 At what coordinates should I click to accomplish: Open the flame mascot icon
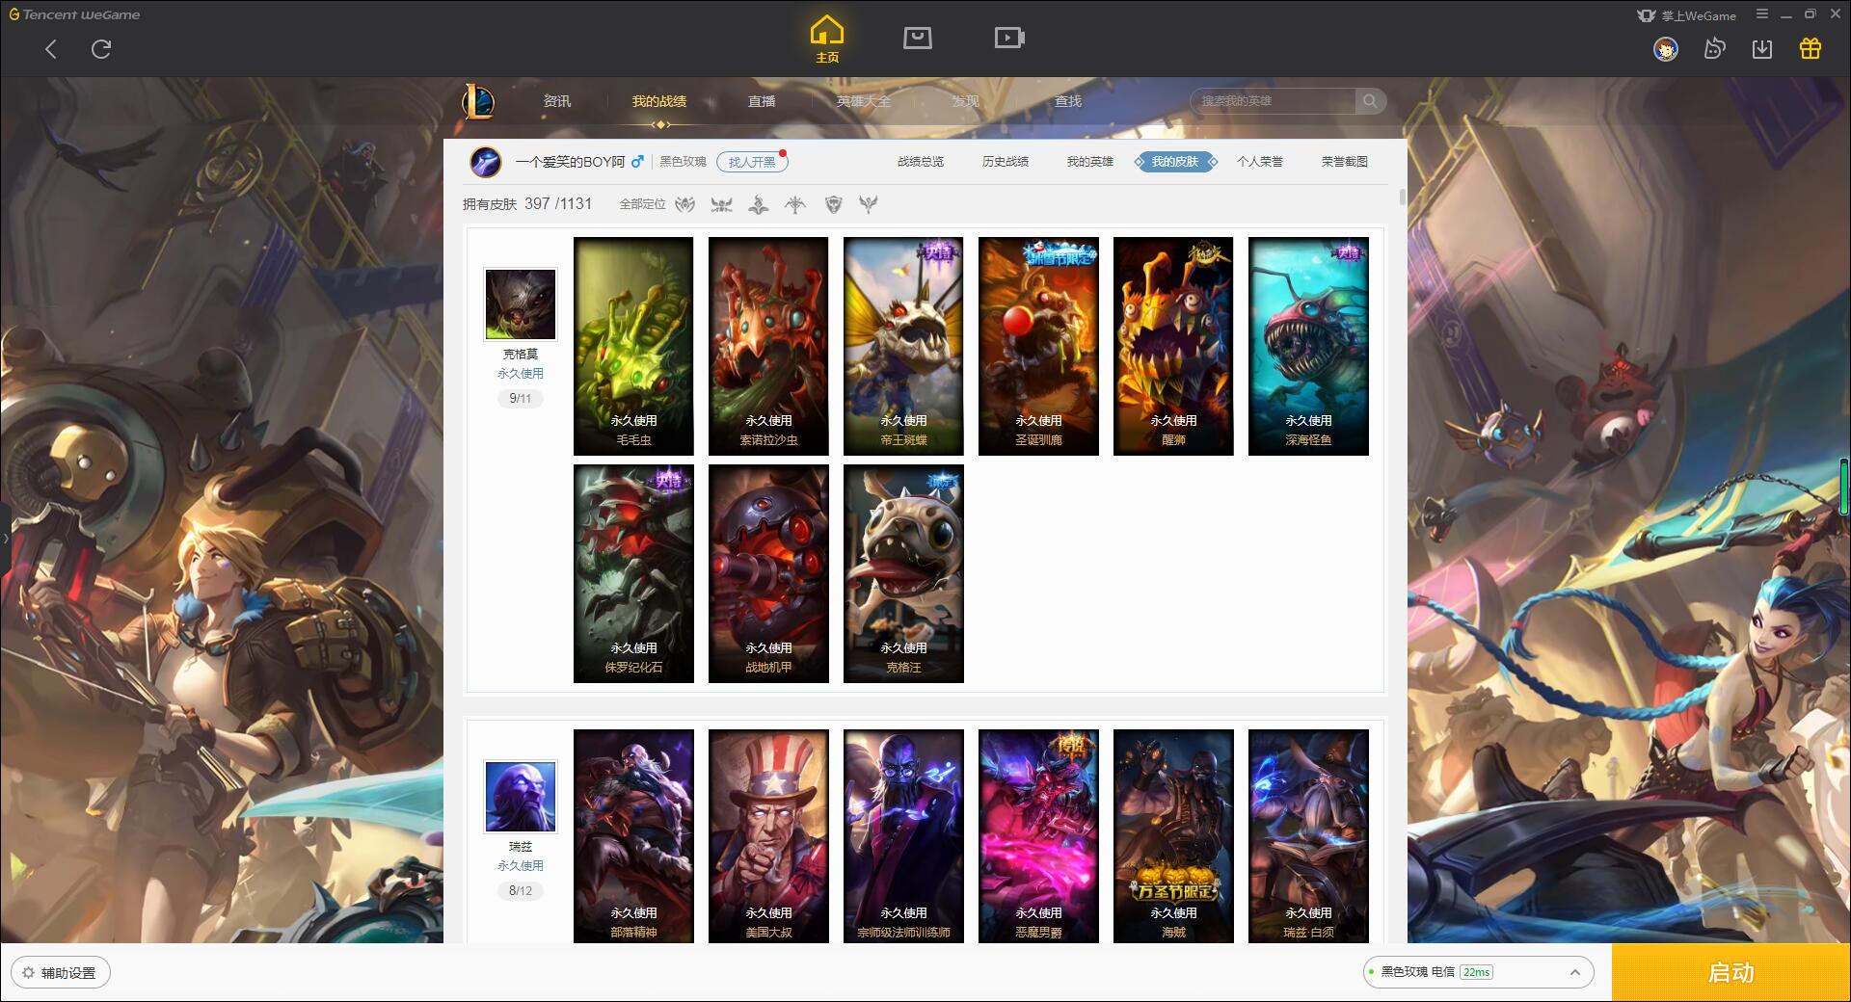coord(1714,48)
